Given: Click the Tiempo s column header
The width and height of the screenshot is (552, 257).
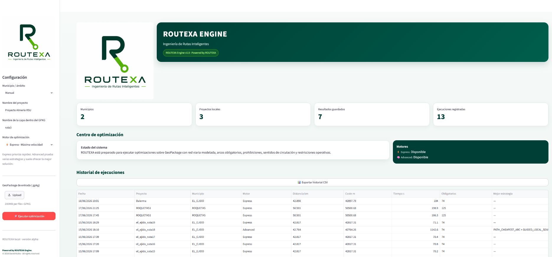Looking at the screenshot, I should point(416,194).
